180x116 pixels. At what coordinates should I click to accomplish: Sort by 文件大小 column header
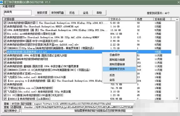click(122, 19)
